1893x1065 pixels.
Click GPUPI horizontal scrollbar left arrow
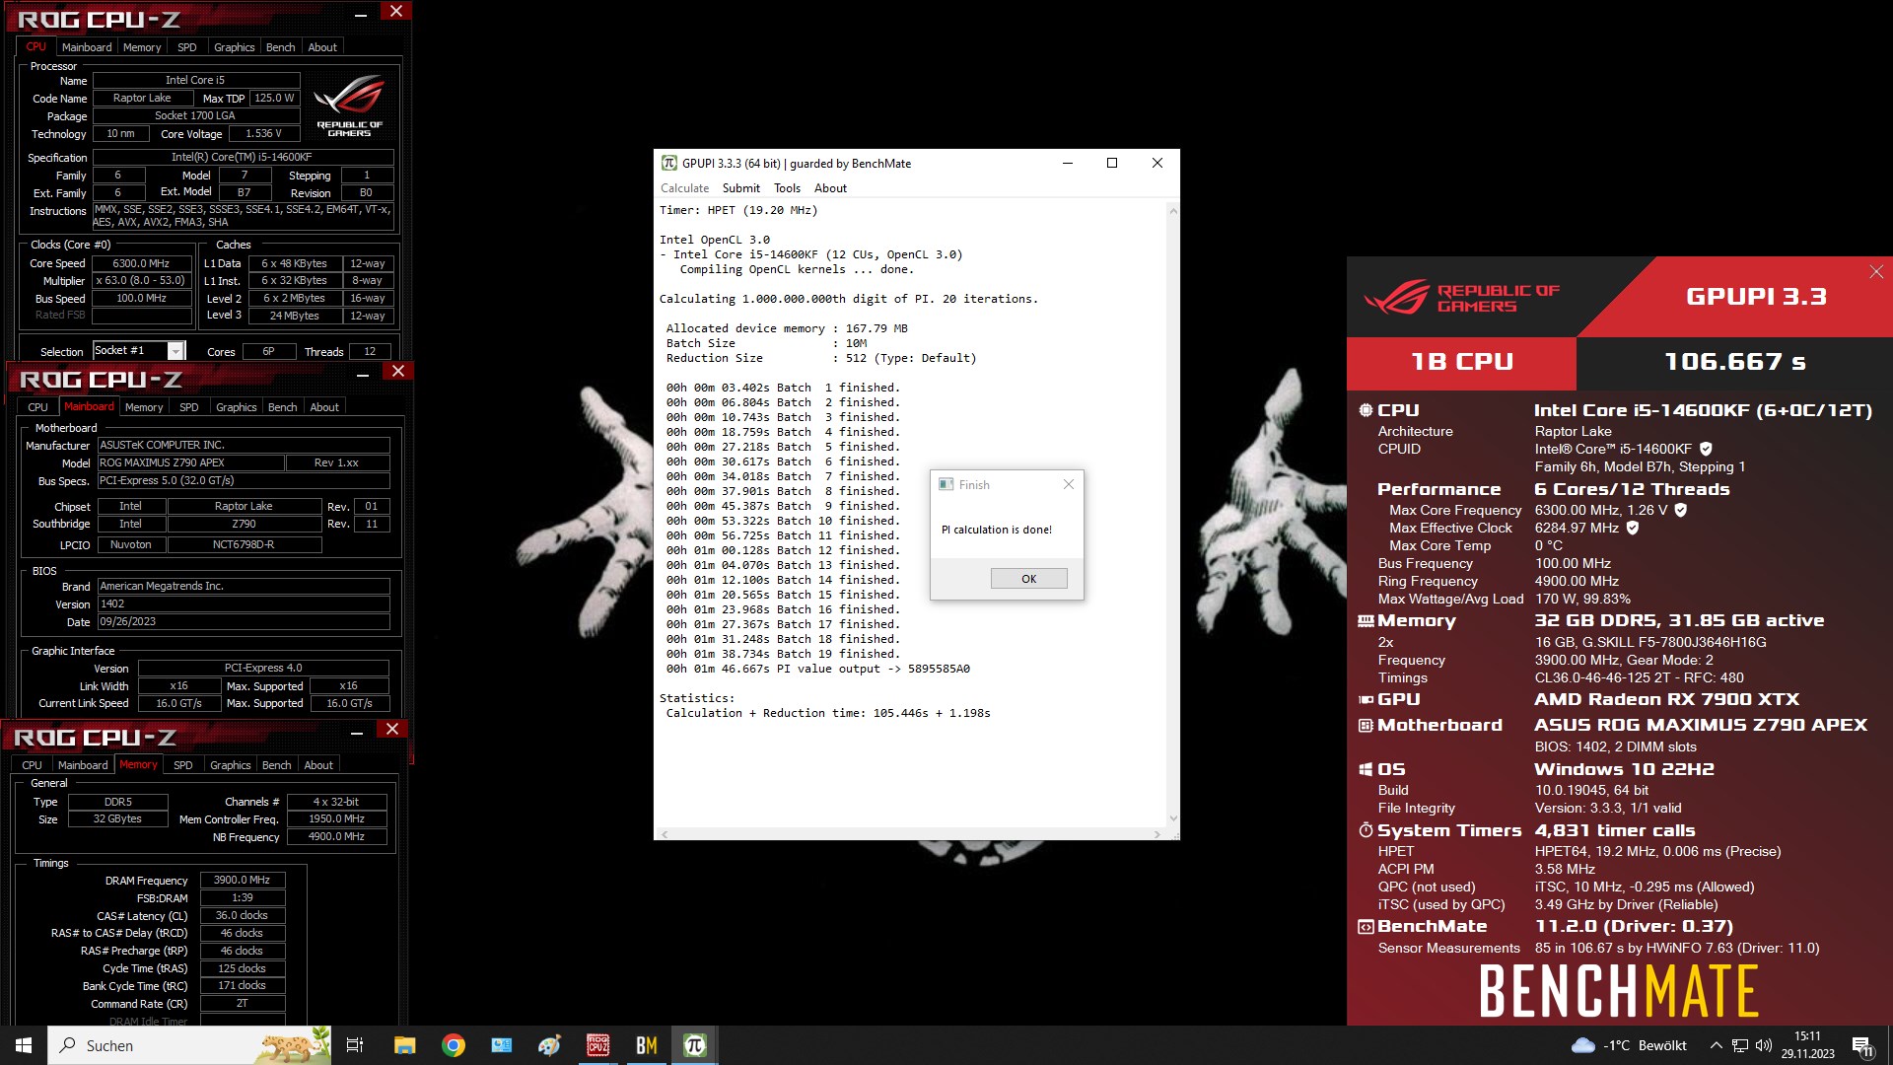(x=665, y=834)
